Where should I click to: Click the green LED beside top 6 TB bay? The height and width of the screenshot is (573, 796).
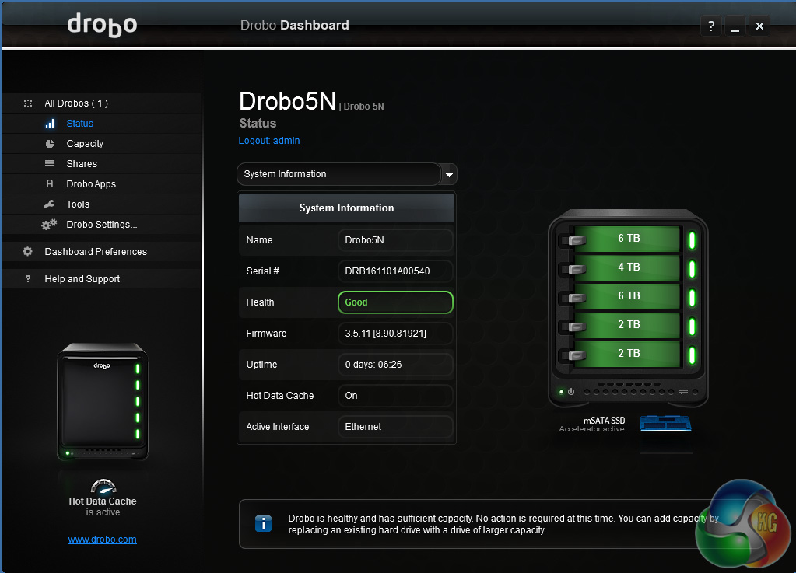(x=692, y=240)
